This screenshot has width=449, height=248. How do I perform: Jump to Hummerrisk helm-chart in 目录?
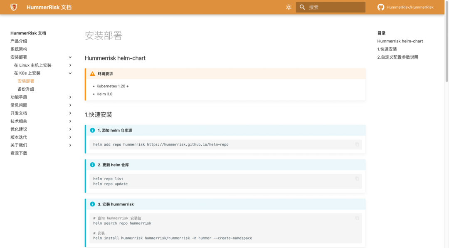[400, 41]
